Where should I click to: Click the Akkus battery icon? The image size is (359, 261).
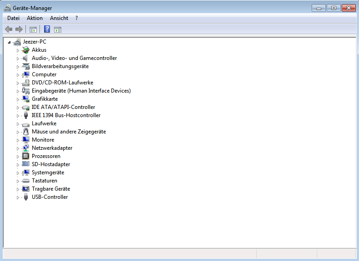26,50
